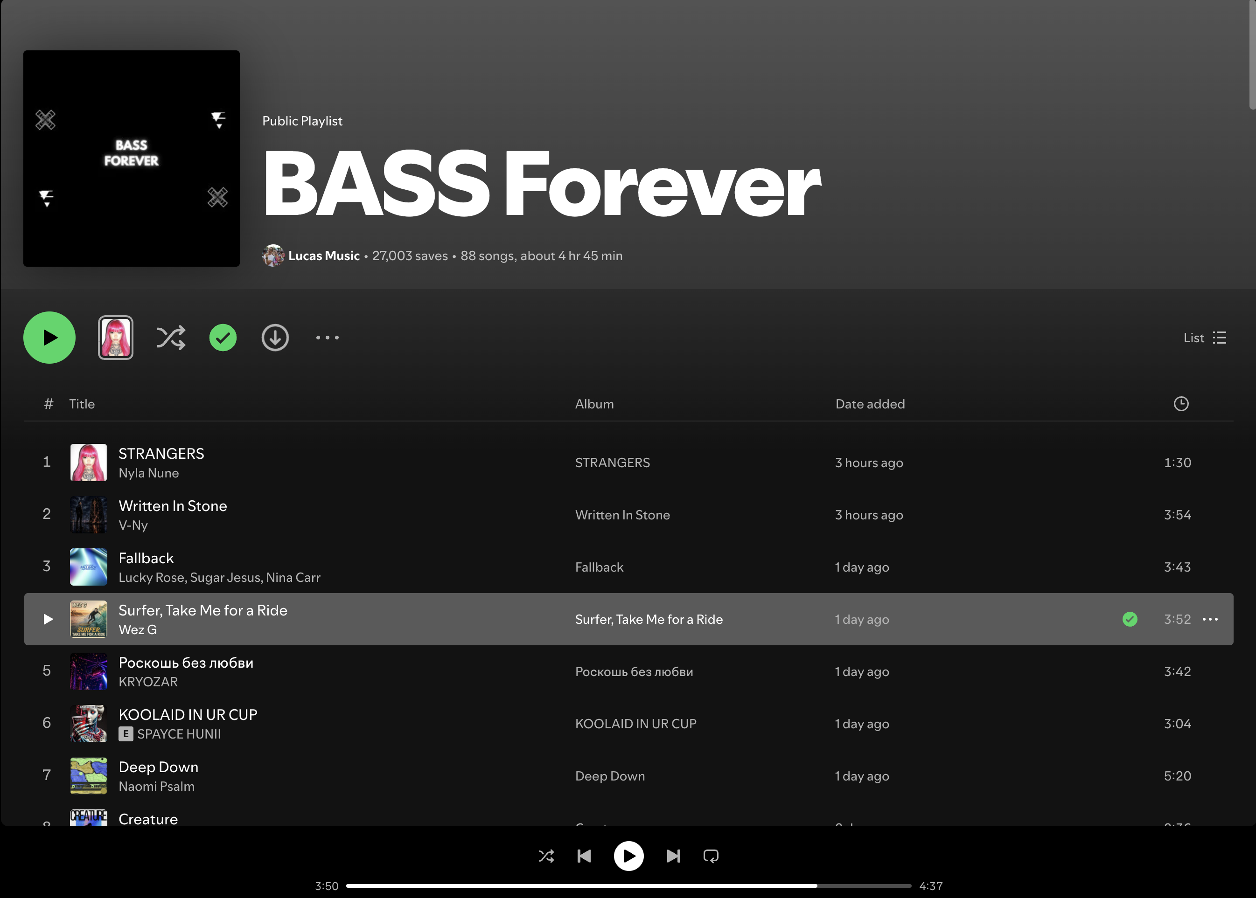1256x898 pixels.
Task: Click the large green playlist play button
Action: (x=49, y=337)
